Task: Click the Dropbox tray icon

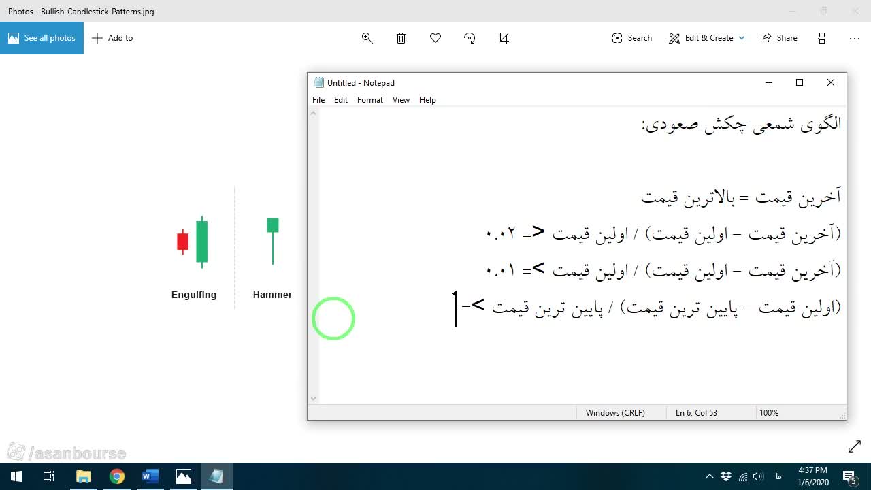Action: pyautogui.click(x=726, y=476)
